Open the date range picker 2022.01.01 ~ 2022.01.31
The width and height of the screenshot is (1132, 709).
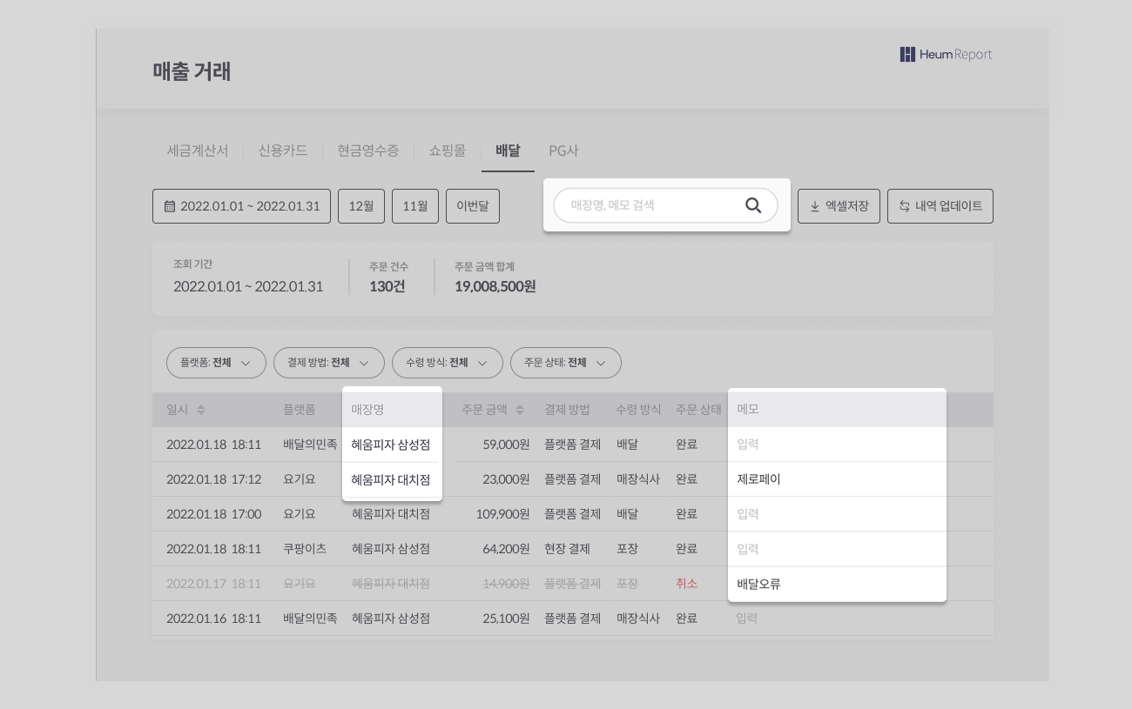(241, 206)
